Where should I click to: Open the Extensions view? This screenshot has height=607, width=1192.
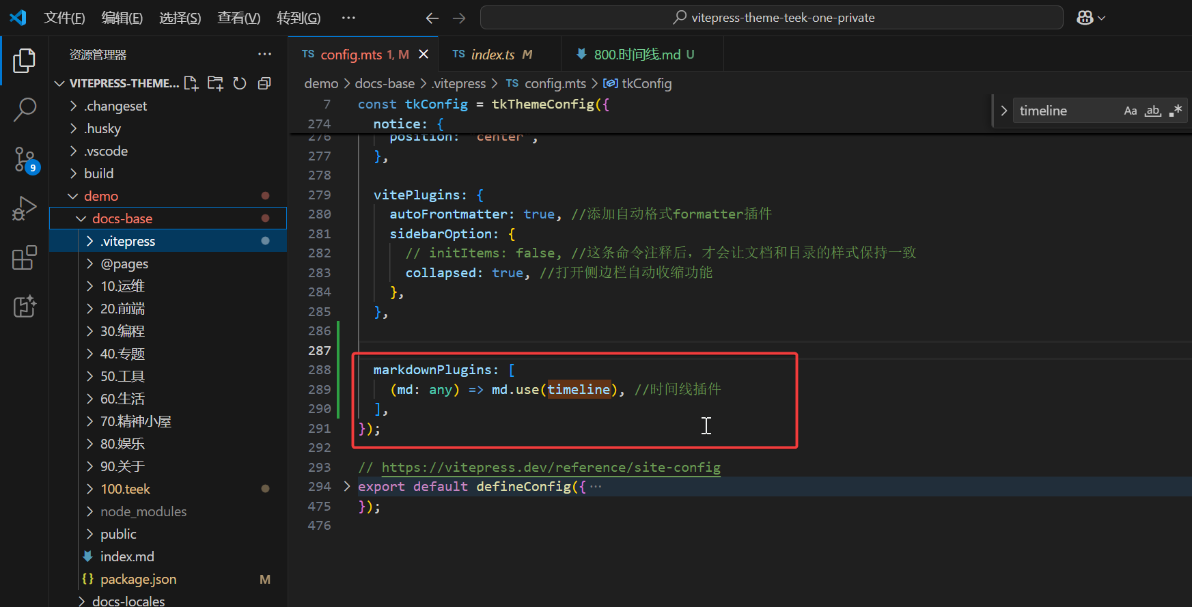coord(25,257)
